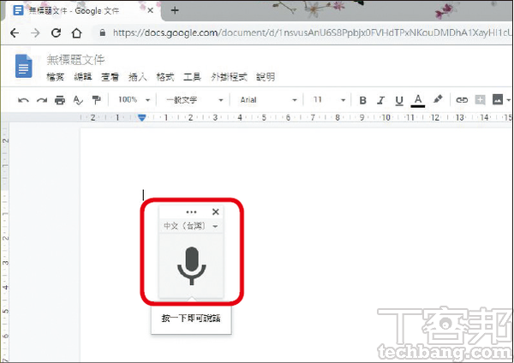Click the undo arrow in toolbar
This screenshot has width=514, height=363.
tap(23, 100)
